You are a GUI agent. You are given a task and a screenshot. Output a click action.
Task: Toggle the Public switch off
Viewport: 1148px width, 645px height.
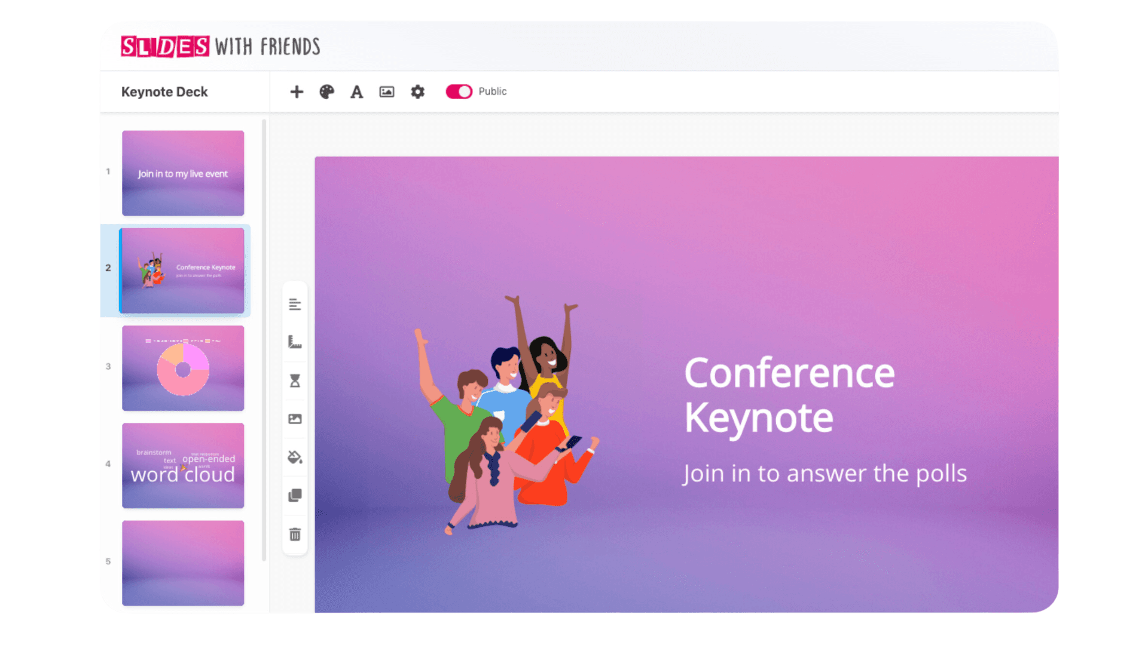pos(459,91)
